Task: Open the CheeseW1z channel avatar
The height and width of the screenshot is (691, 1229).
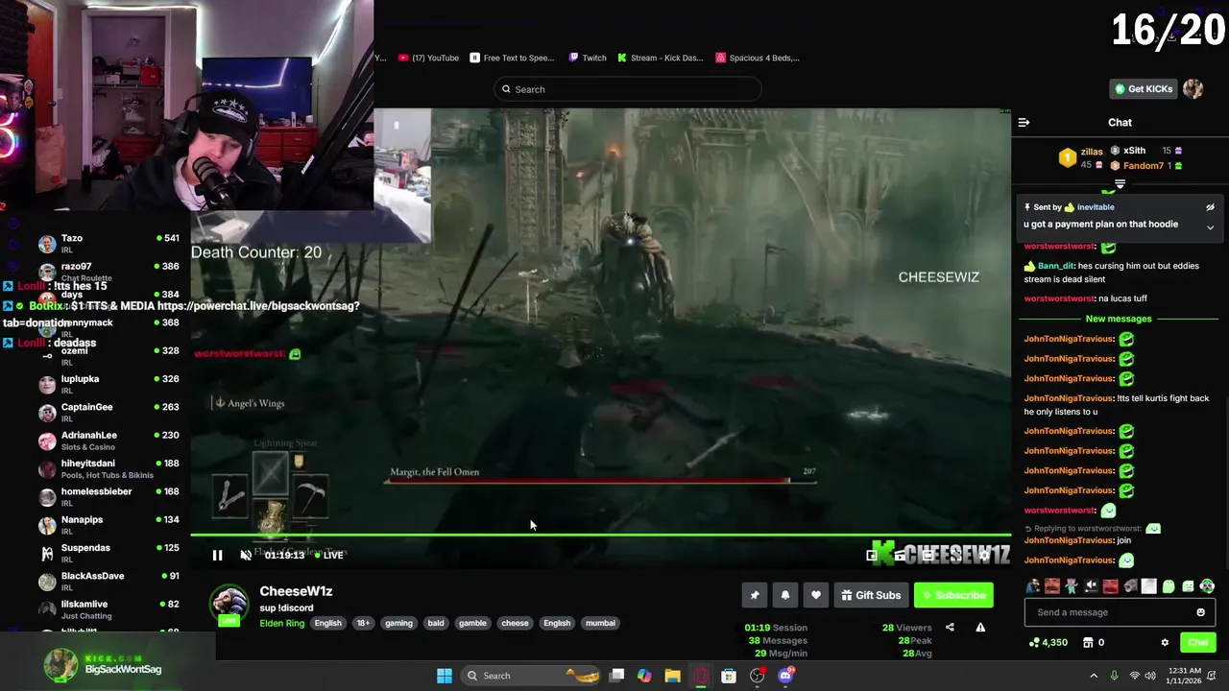Action: click(229, 605)
